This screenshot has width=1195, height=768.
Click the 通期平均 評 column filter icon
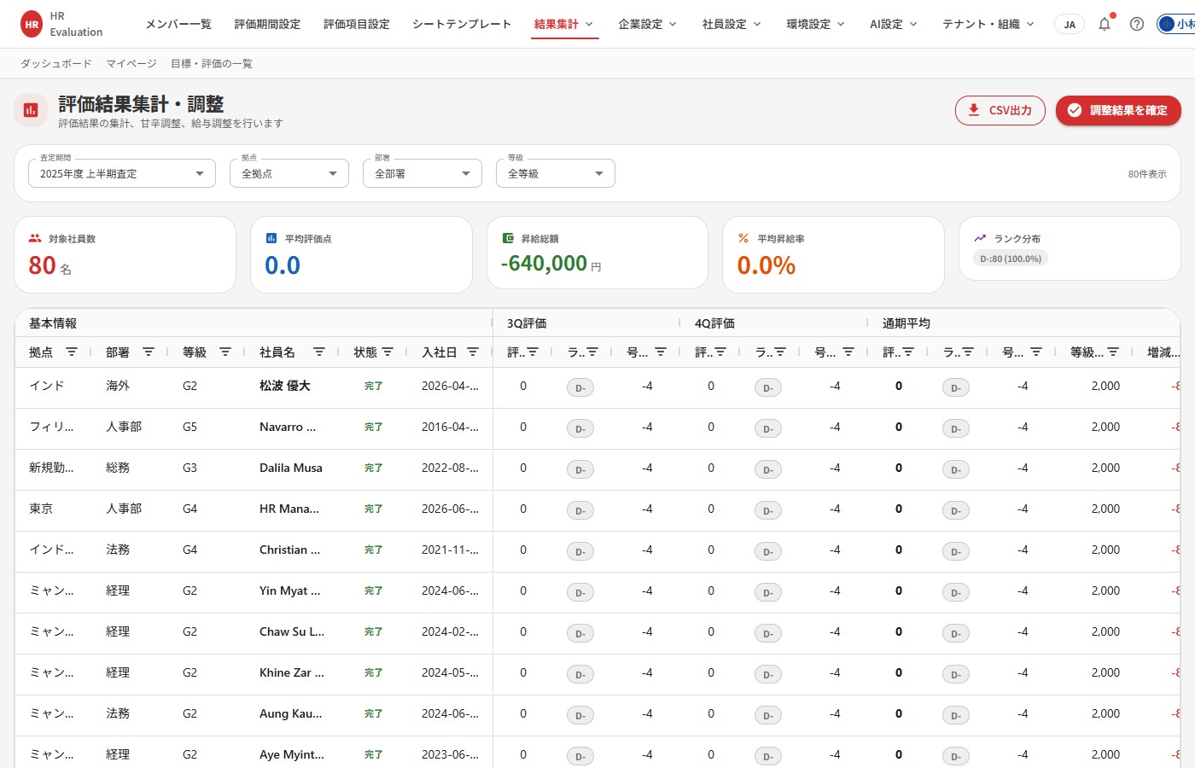[x=908, y=352]
